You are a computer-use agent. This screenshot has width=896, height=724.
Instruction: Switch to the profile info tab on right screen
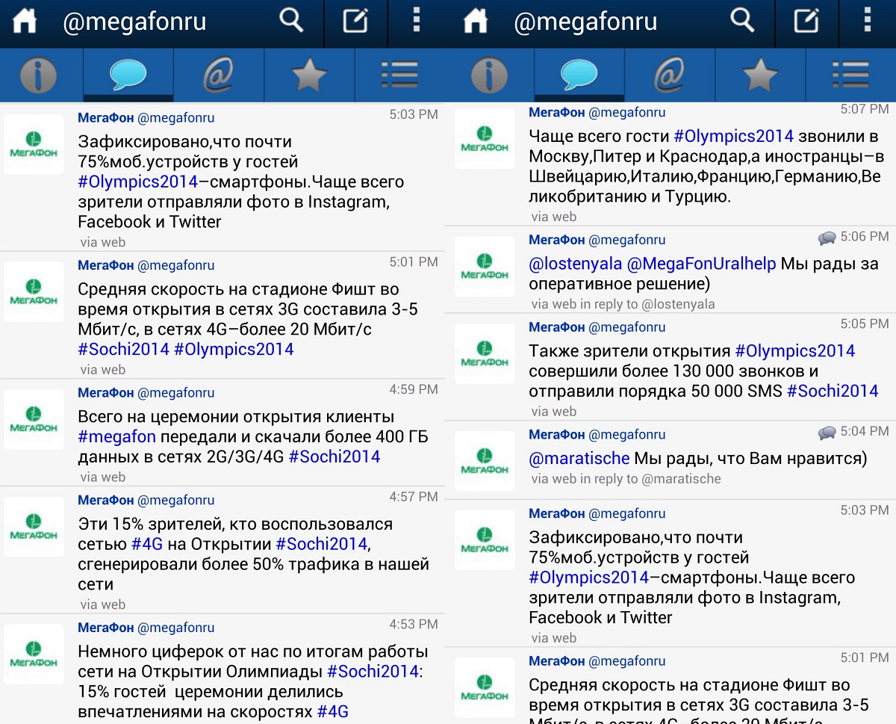(x=490, y=75)
